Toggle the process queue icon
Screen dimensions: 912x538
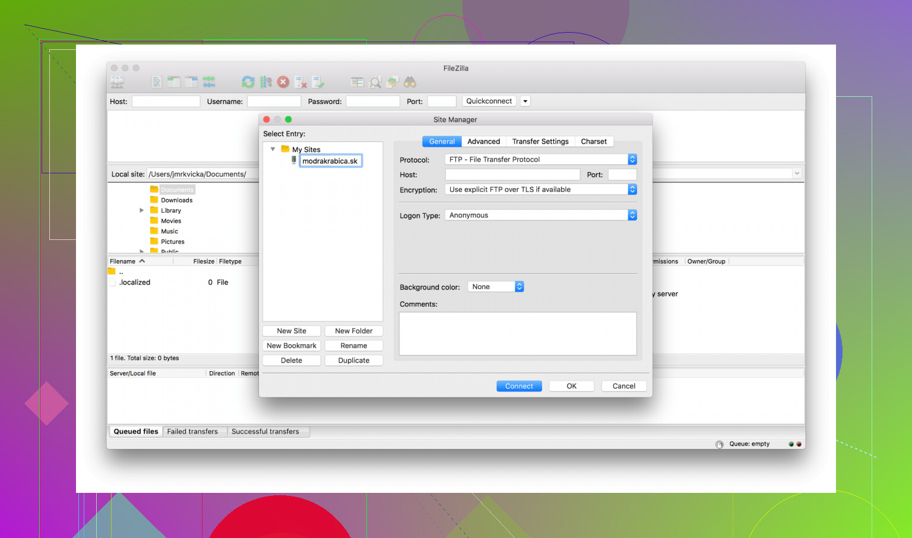click(x=265, y=82)
